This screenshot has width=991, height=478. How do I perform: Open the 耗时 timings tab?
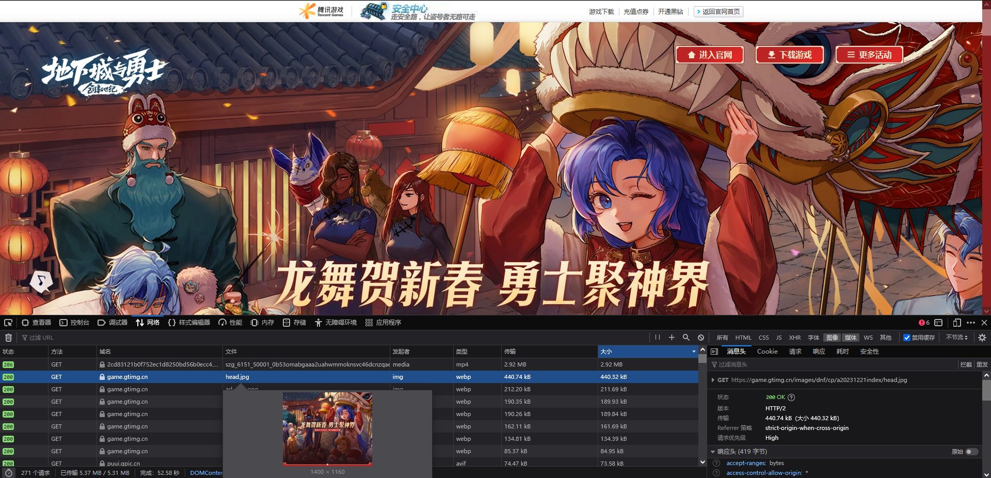click(x=842, y=352)
